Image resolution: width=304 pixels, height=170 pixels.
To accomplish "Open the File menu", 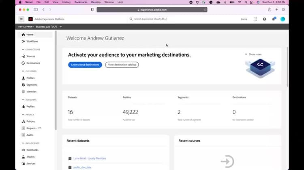I will point(39,2).
